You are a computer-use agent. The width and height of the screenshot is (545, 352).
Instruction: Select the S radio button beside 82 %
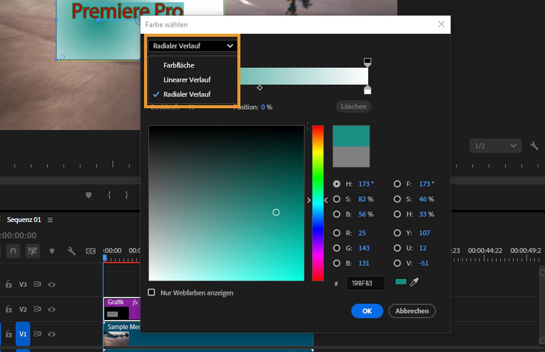(x=336, y=199)
